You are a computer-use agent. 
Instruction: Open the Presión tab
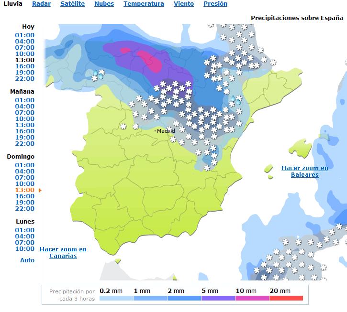pos(215,4)
